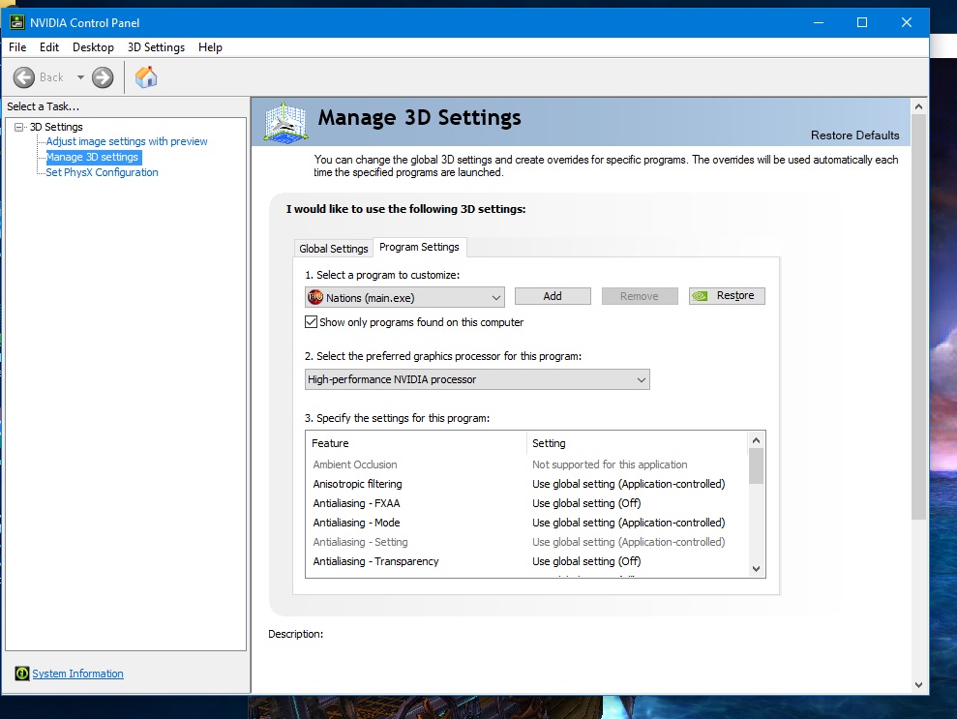Open the program selection dropdown Nations (main.exe)
This screenshot has height=719, width=957.
click(x=404, y=297)
